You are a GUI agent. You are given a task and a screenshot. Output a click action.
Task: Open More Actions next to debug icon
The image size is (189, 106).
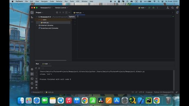[x=157, y=8]
